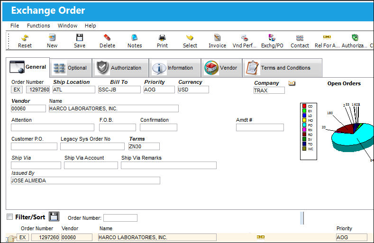The width and height of the screenshot is (374, 243).
Task: Select grid cell 00060 in bottom row
Action: point(77,237)
